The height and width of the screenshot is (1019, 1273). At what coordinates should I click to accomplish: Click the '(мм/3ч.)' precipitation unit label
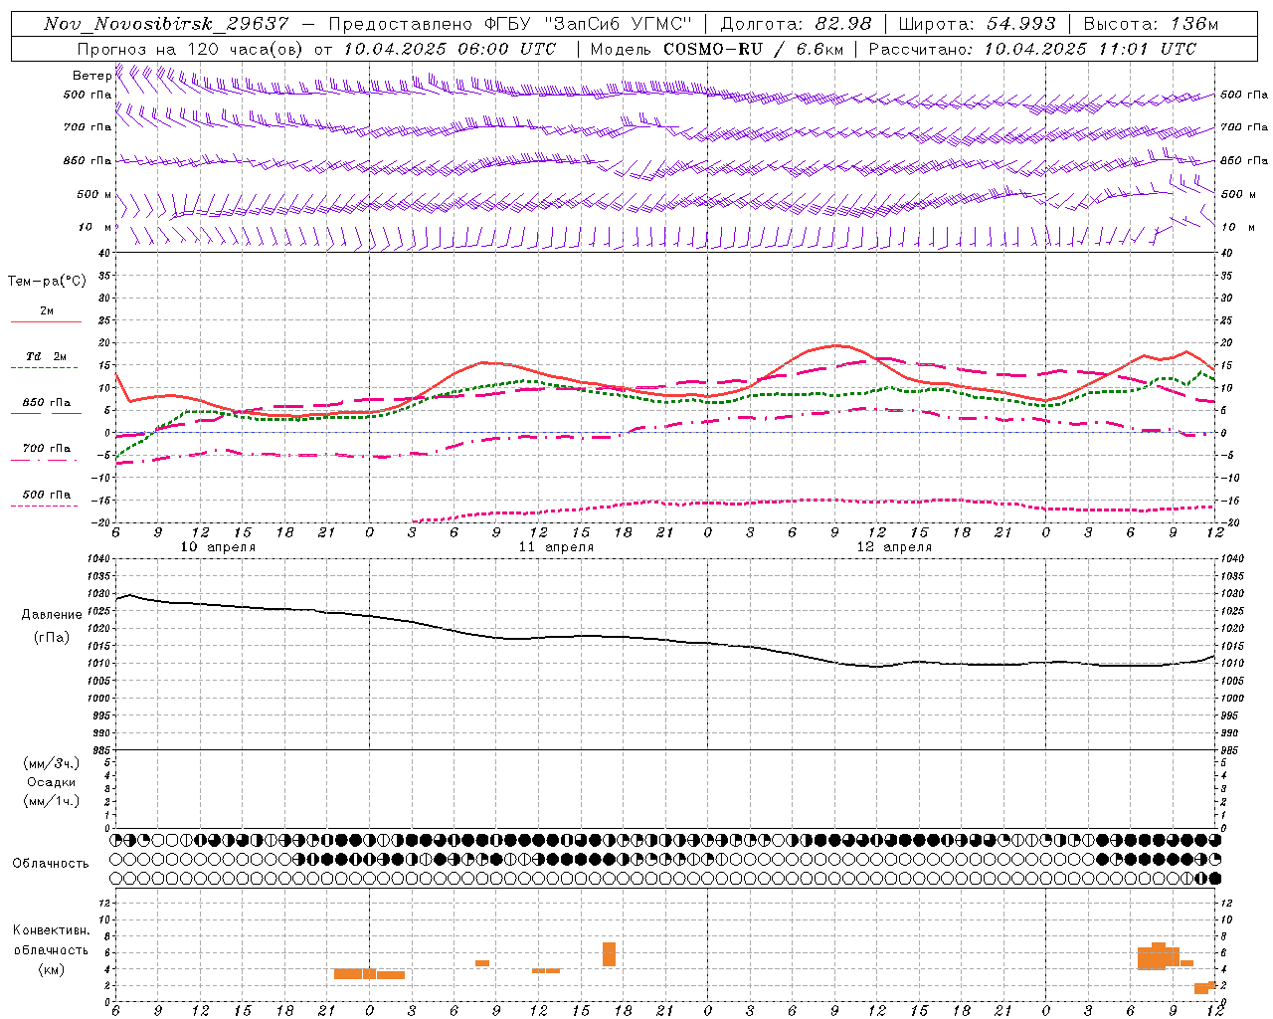[52, 763]
